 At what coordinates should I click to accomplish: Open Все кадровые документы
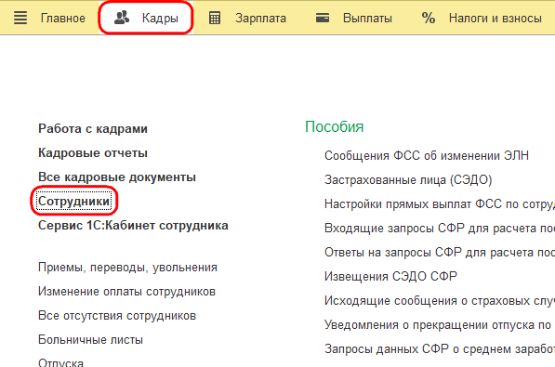(117, 177)
